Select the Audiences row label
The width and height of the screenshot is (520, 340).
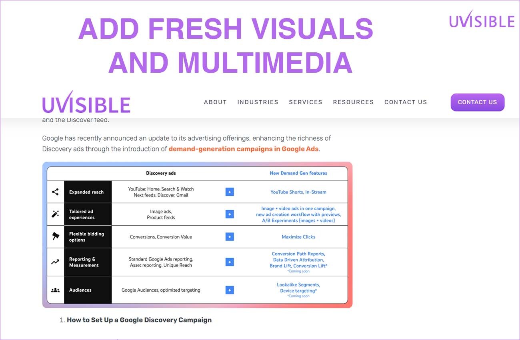[80, 290]
